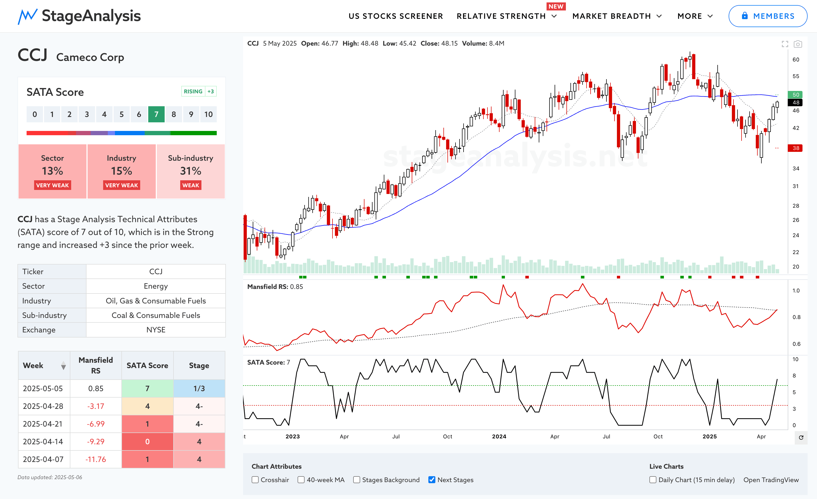
Task: Click the chart refresh icon
Action: click(801, 437)
